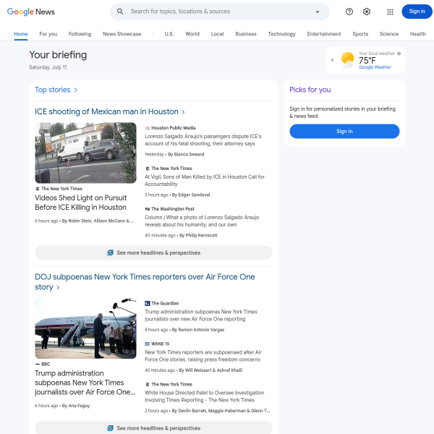Open the Technology section tab
Viewport: 434px width, 434px height.
(x=282, y=34)
